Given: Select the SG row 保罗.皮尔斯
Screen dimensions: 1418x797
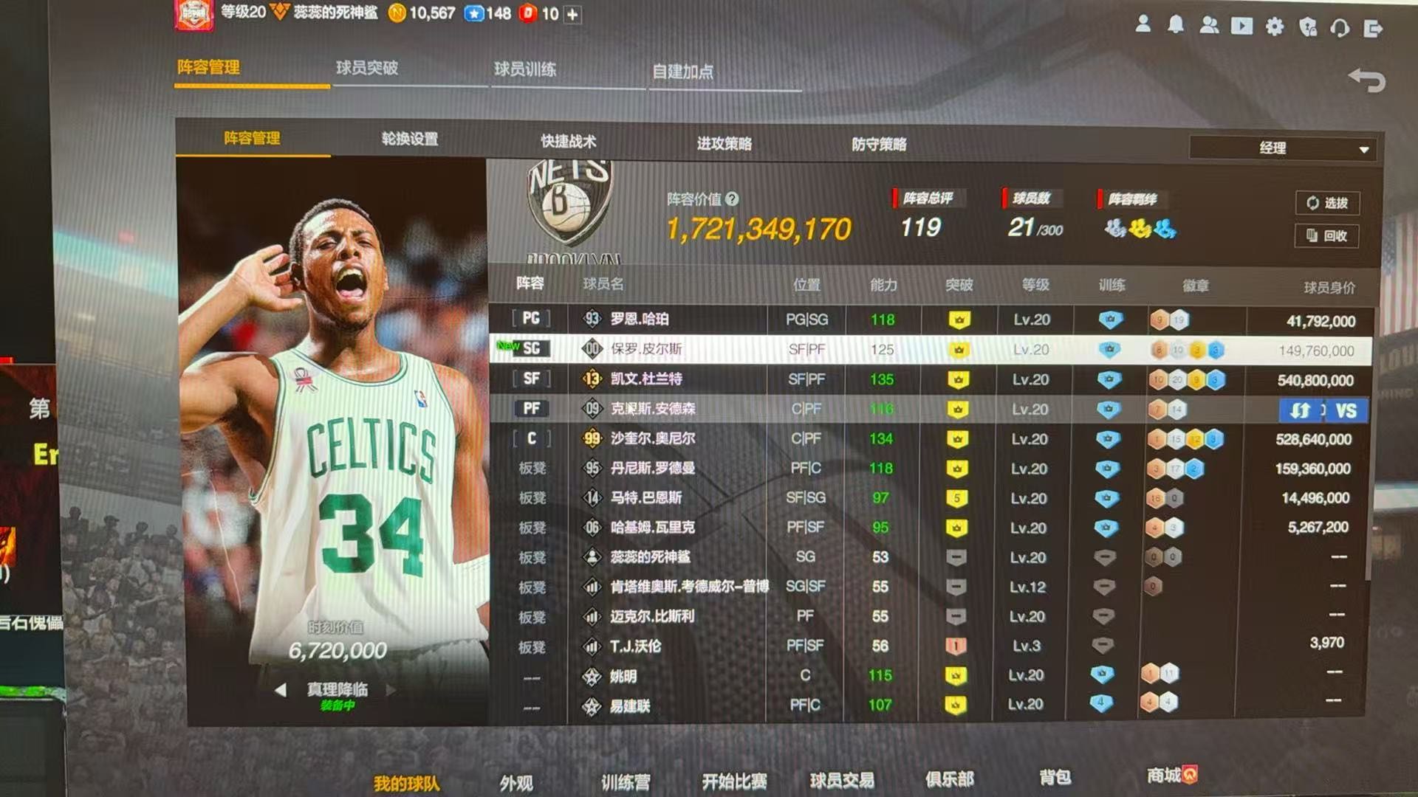Looking at the screenshot, I should [x=931, y=349].
